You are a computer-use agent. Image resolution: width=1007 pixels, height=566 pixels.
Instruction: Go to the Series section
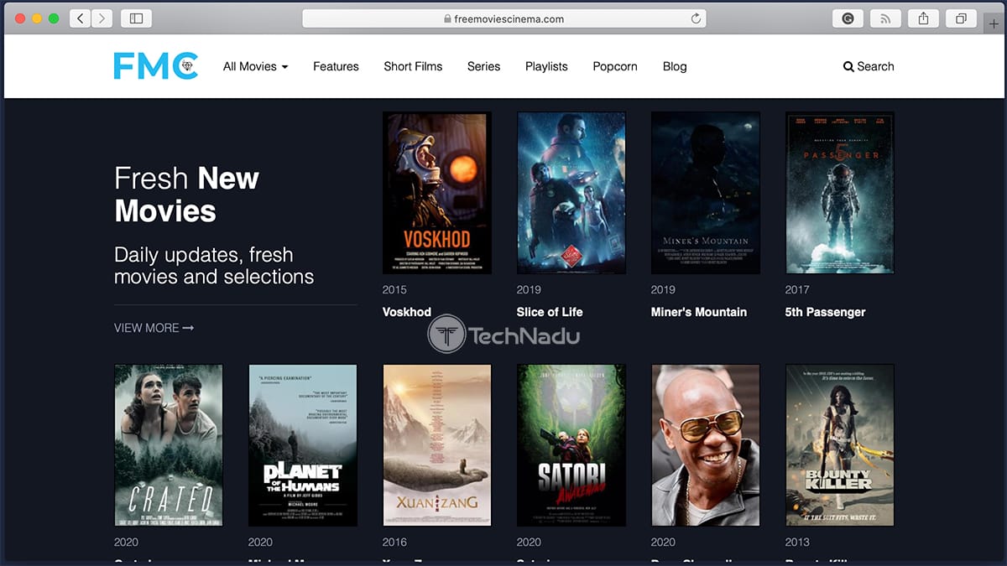(483, 66)
